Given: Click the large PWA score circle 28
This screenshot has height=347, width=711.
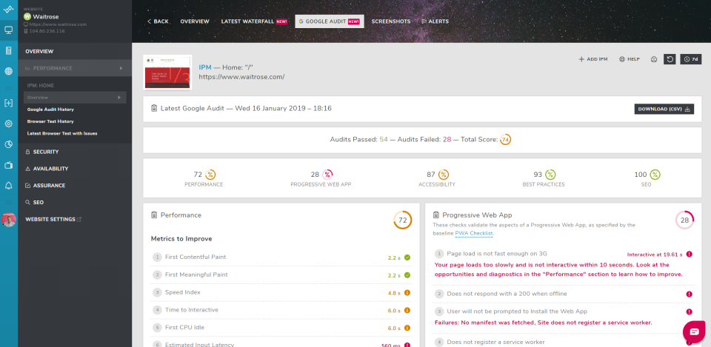Looking at the screenshot, I should (x=684, y=220).
